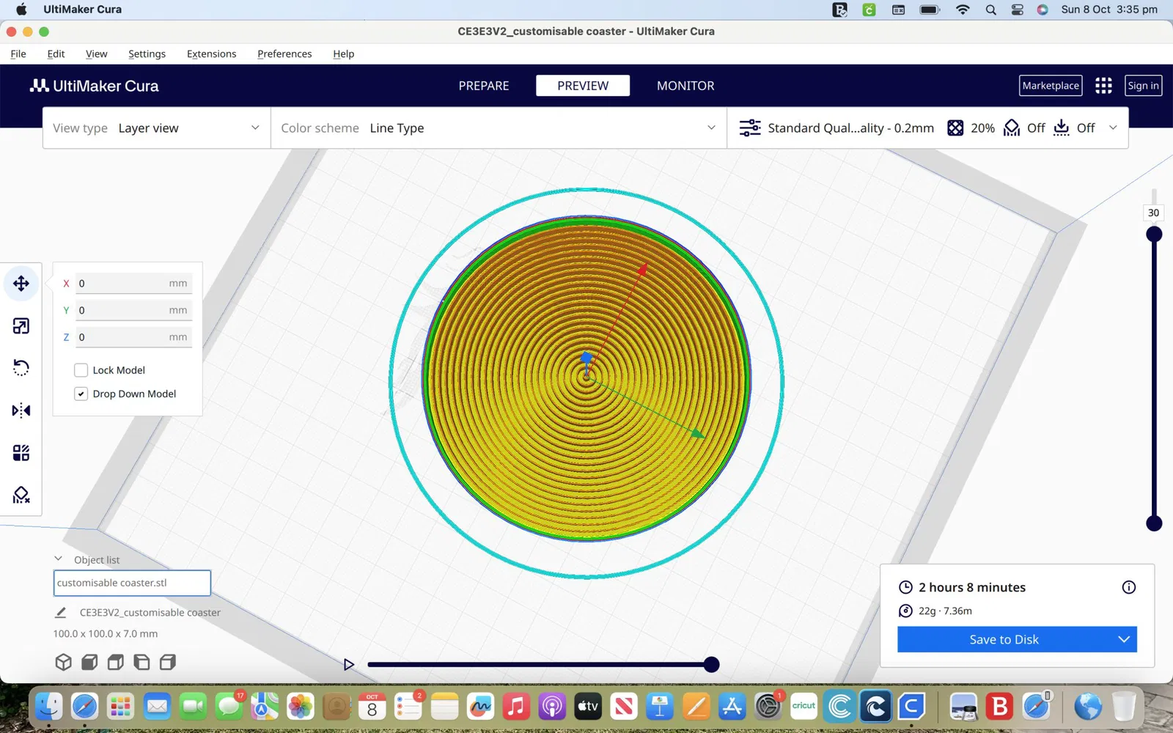Click the Z position input field
Image resolution: width=1173 pixels, height=733 pixels.
click(133, 337)
